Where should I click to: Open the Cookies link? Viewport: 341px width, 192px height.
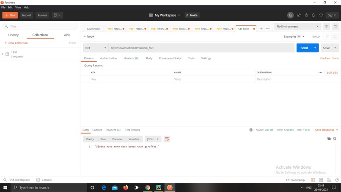tap(325, 58)
